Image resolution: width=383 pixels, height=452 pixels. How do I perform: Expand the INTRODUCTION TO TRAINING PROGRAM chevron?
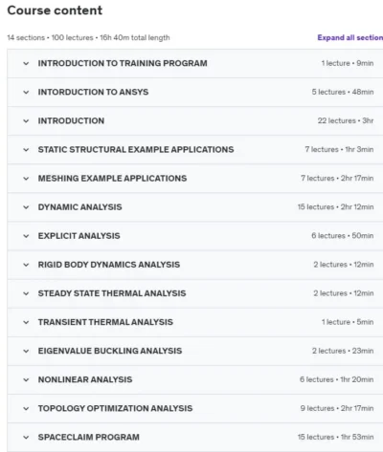(x=26, y=63)
